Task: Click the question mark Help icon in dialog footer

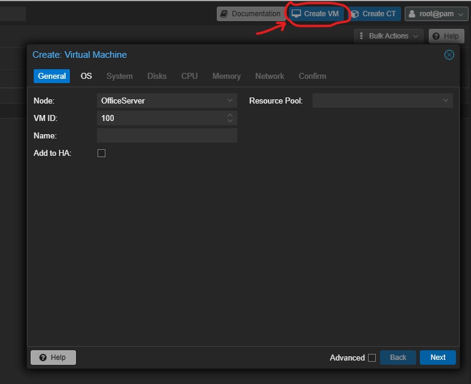Action: pos(43,358)
